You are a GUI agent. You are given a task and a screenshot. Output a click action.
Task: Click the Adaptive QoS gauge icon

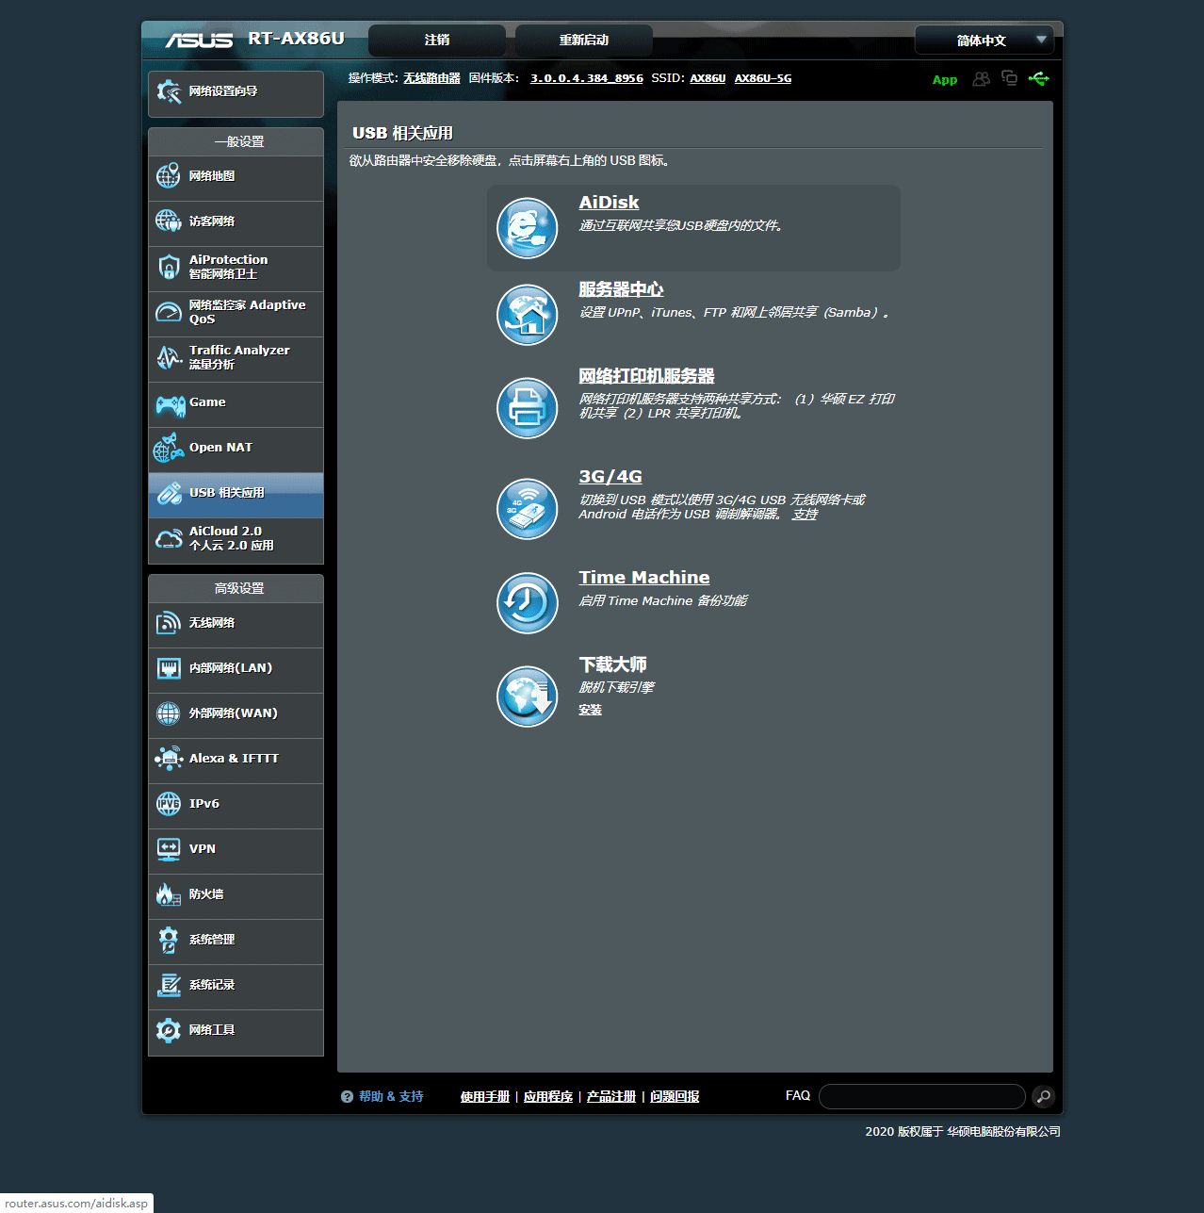coord(169,312)
